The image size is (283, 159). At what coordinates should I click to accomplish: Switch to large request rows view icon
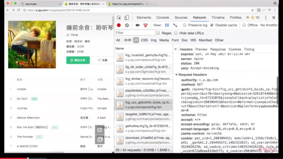click(167, 25)
